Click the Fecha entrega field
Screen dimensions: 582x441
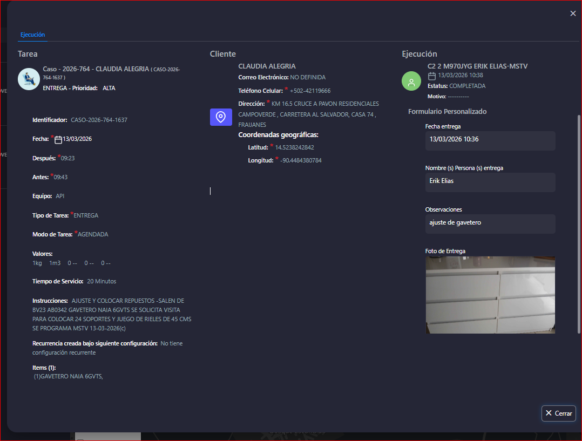pyautogui.click(x=490, y=139)
